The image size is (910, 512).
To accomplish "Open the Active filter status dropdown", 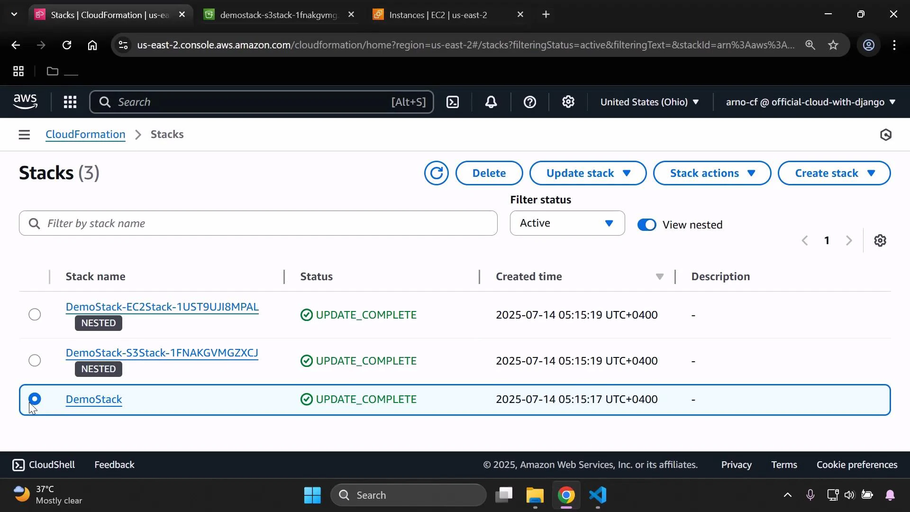I will point(567,223).
